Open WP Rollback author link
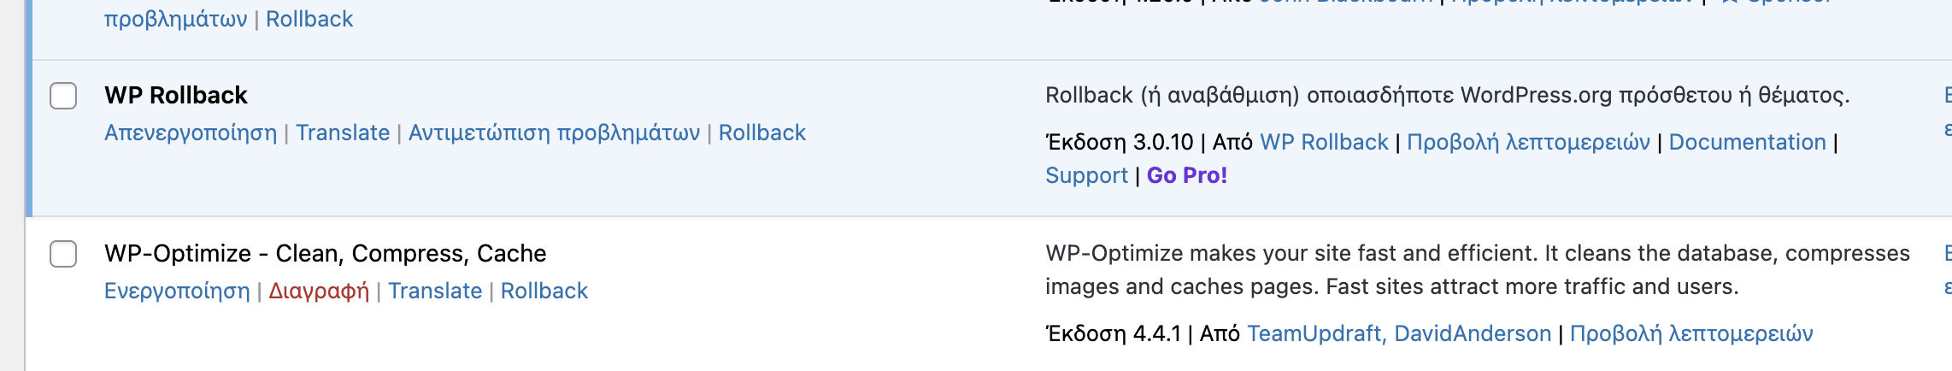The height and width of the screenshot is (371, 1952). click(x=1324, y=142)
